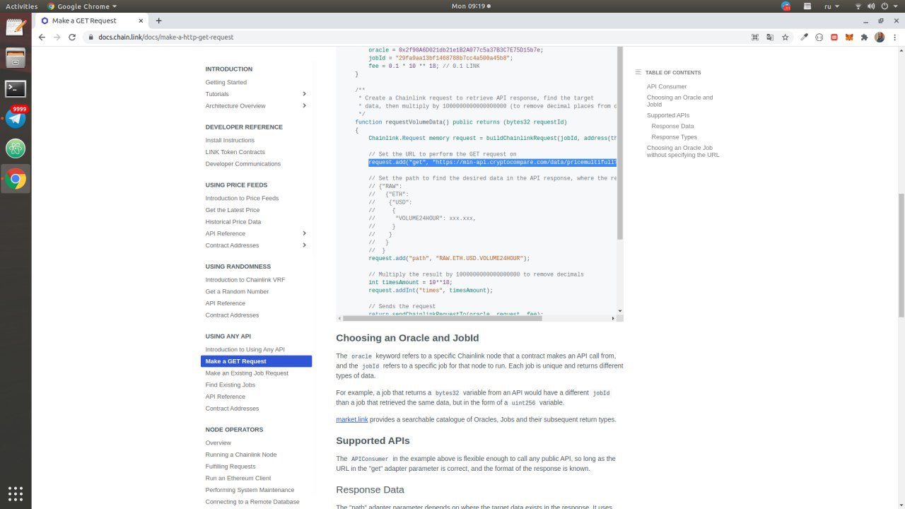
Task: Click the translate page icon
Action: (770, 37)
